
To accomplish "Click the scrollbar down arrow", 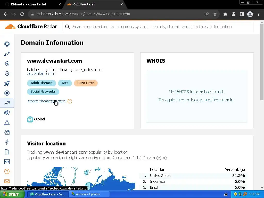I will coord(262,188).
